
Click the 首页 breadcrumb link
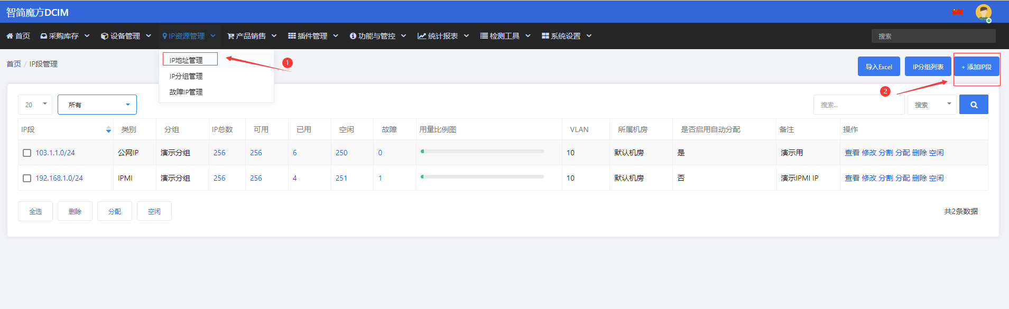[14, 64]
